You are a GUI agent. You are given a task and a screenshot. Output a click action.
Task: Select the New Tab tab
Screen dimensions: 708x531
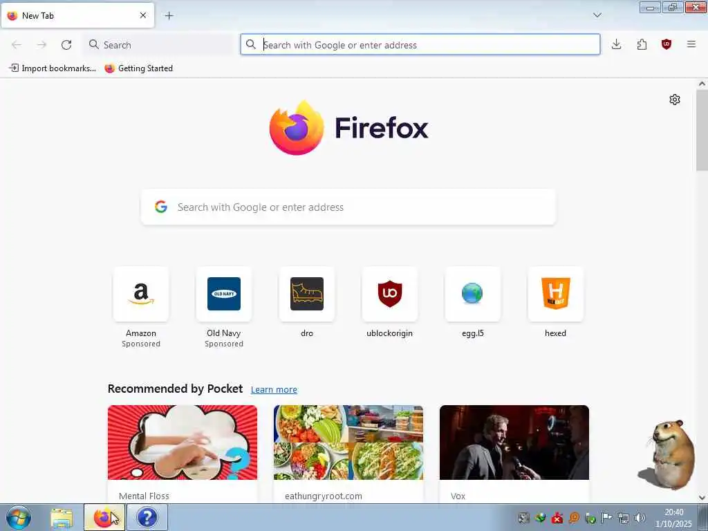pos(77,15)
